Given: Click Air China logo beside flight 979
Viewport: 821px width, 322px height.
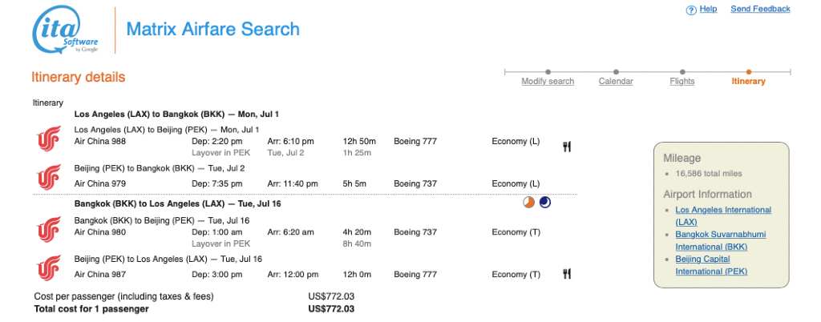Looking at the screenshot, I should [49, 176].
